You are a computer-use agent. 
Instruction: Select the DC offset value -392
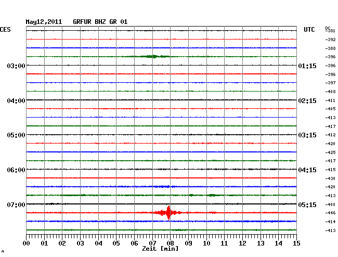click(330, 40)
